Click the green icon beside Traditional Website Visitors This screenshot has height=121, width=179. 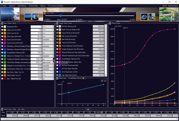coord(5,59)
